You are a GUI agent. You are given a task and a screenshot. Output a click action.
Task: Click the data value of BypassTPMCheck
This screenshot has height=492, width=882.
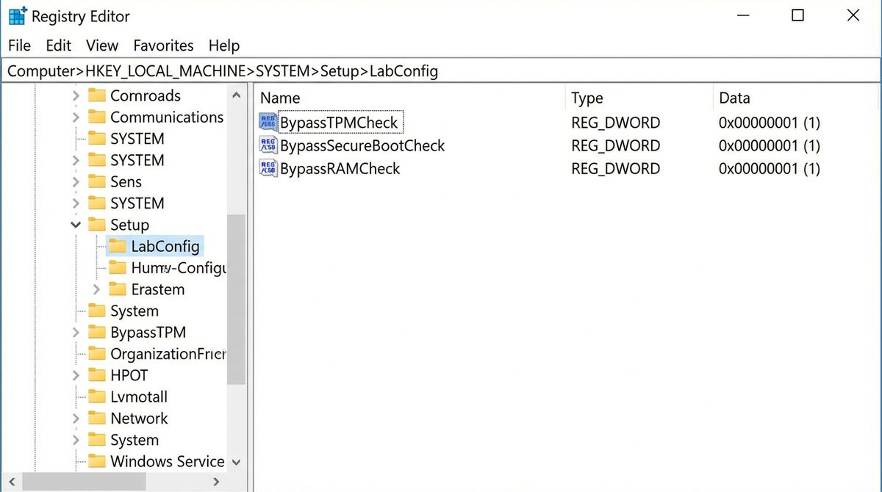(770, 123)
